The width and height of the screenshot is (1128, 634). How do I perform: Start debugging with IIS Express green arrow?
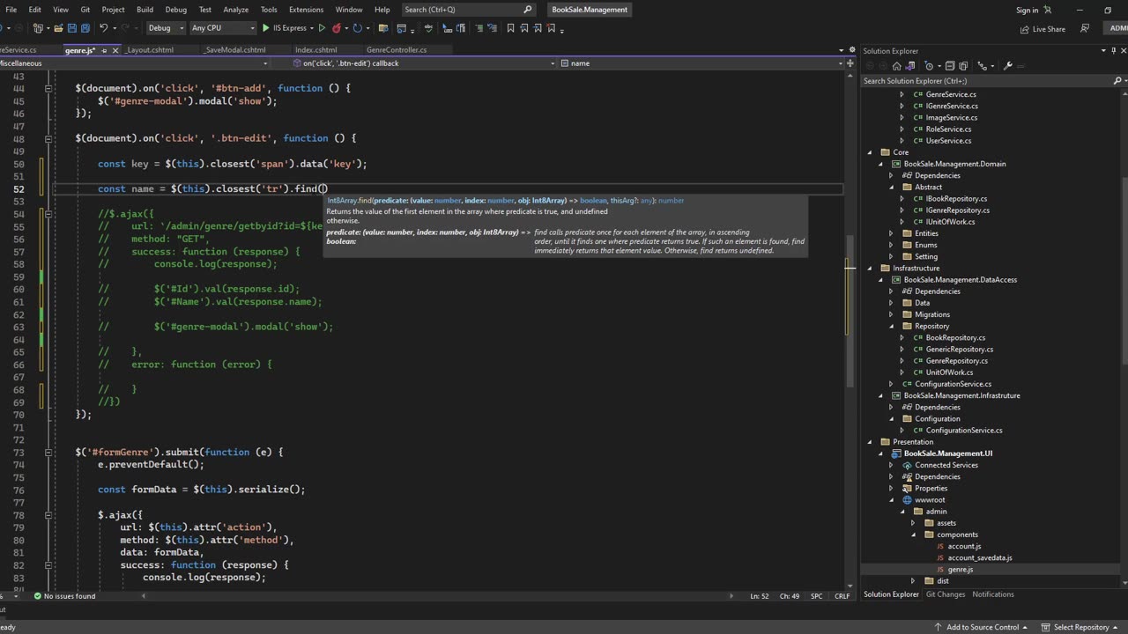pyautogui.click(x=265, y=28)
